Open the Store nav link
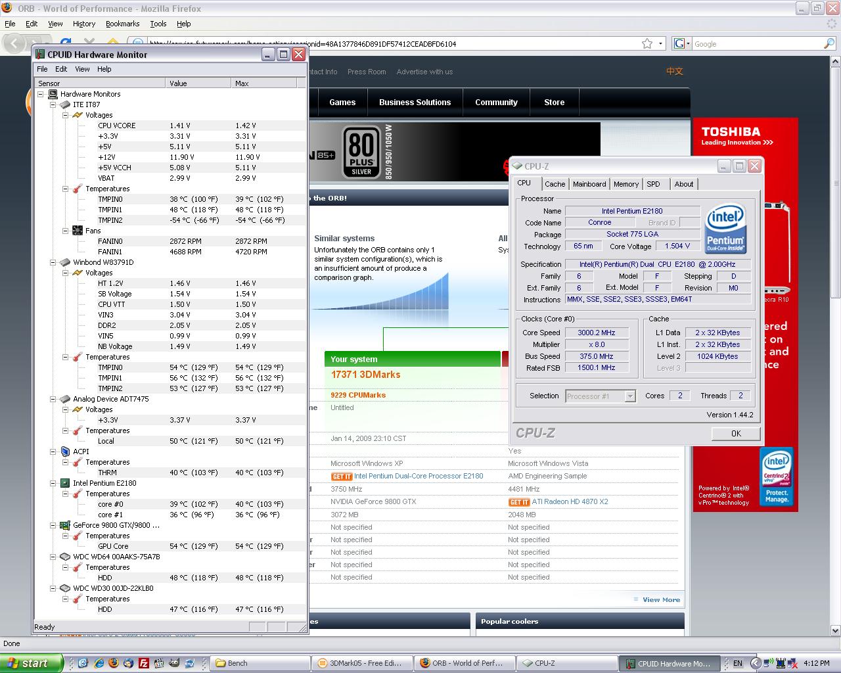The image size is (841, 673). point(554,103)
